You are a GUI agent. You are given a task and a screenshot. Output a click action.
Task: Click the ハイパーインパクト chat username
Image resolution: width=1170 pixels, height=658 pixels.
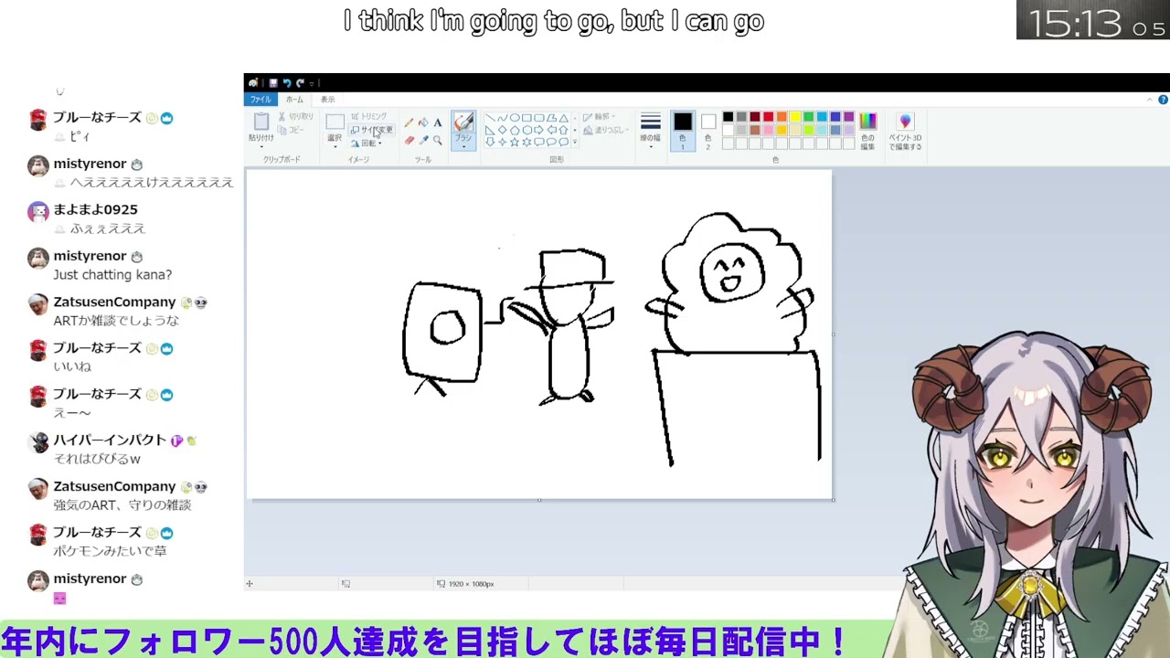click(110, 440)
